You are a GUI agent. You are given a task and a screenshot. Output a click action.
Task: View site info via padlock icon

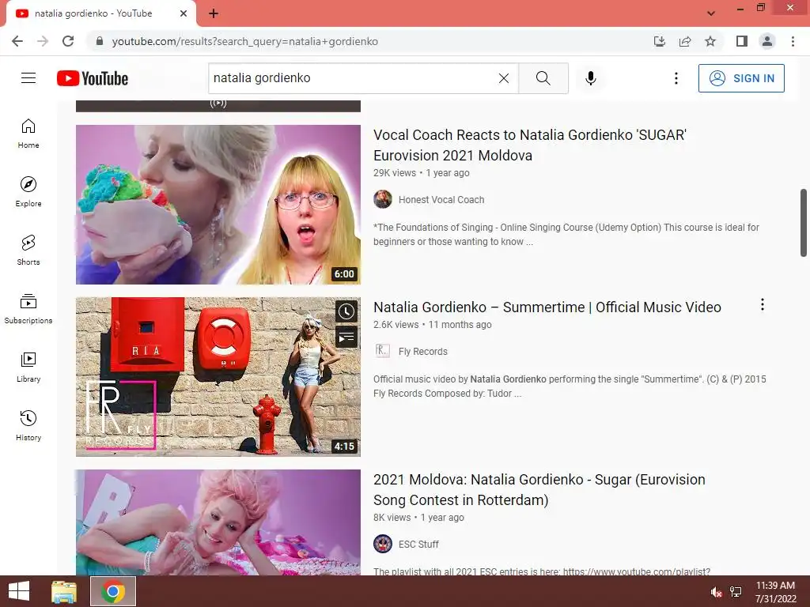click(x=100, y=41)
